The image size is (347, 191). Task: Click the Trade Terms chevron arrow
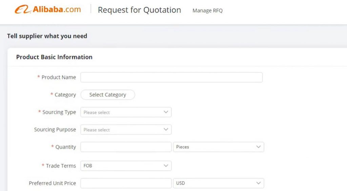pos(166,166)
